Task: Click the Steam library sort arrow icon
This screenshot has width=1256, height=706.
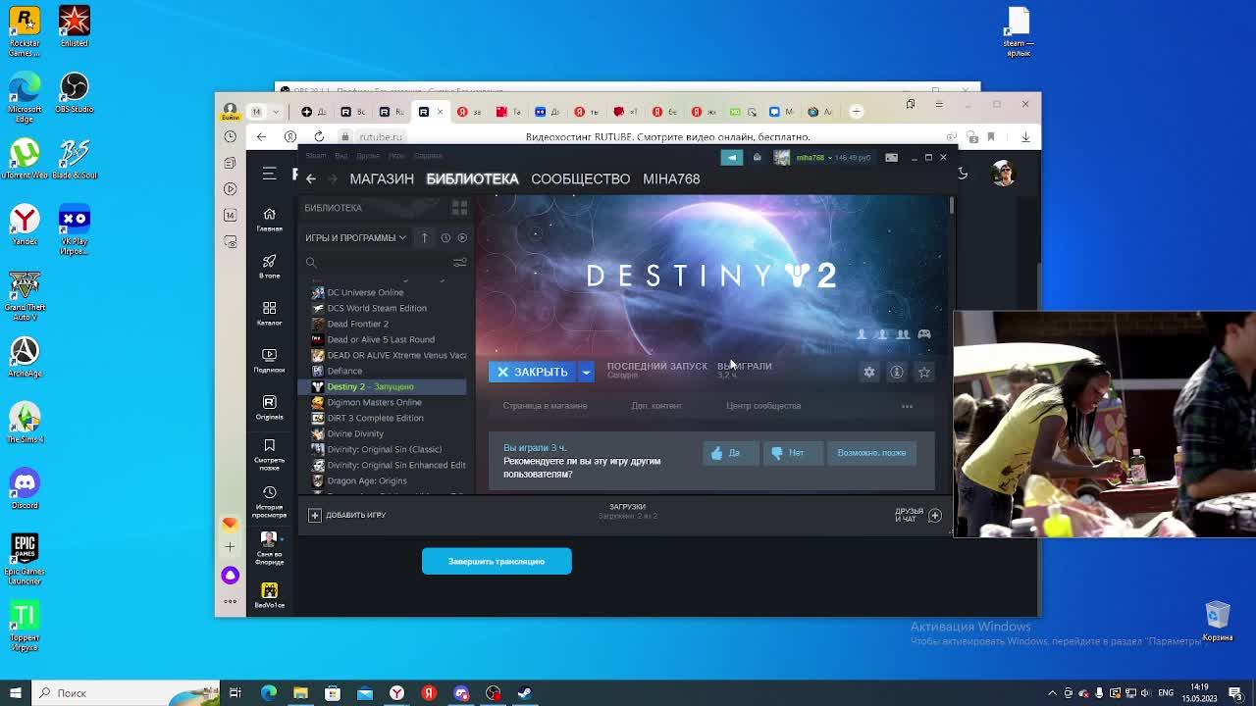Action: [424, 237]
